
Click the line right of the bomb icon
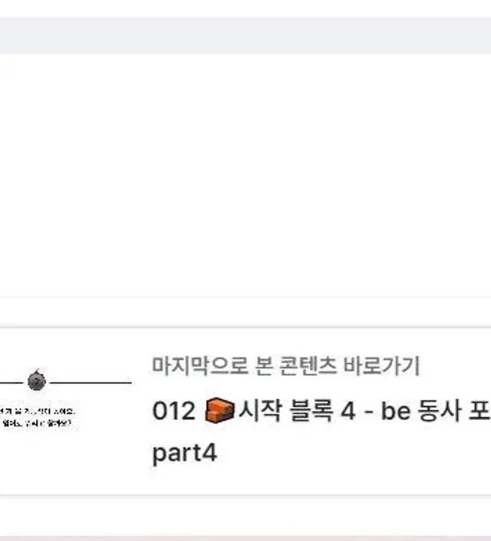pyautogui.click(x=91, y=381)
